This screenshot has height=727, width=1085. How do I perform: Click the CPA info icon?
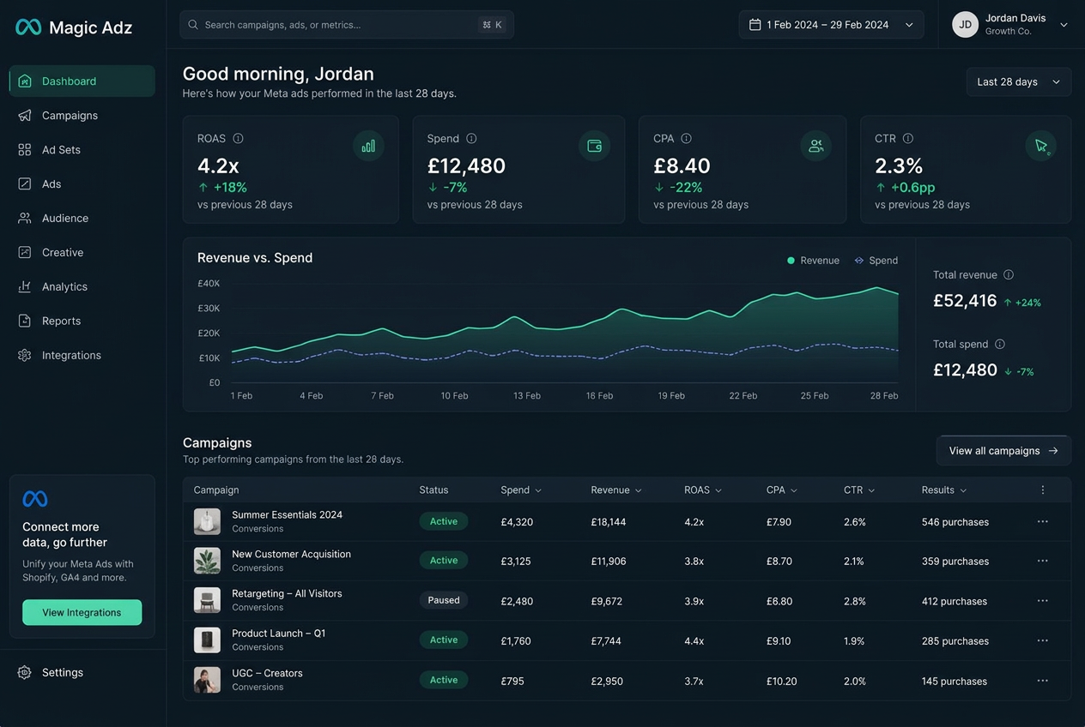686,139
